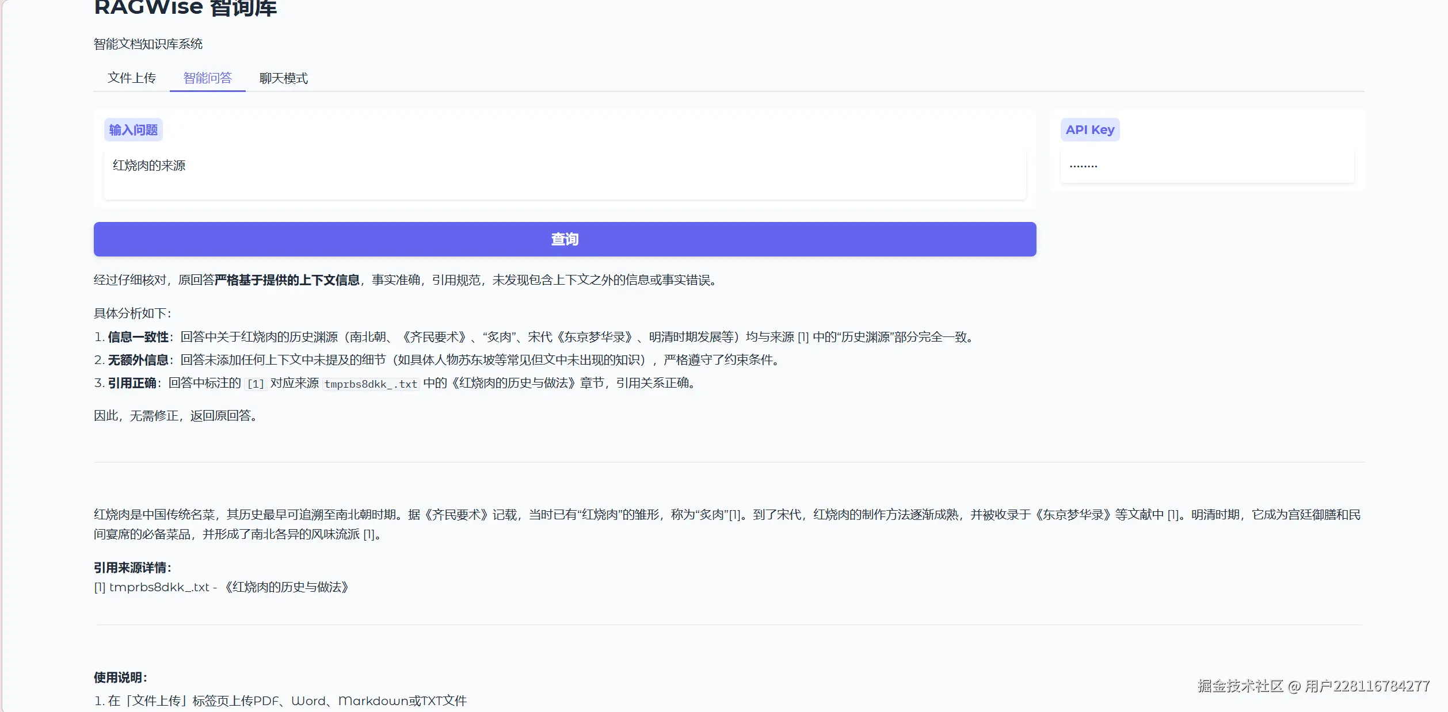Click the RAGWise 智询库 page title
Viewport: 1448px width, 712px height.
click(x=185, y=8)
